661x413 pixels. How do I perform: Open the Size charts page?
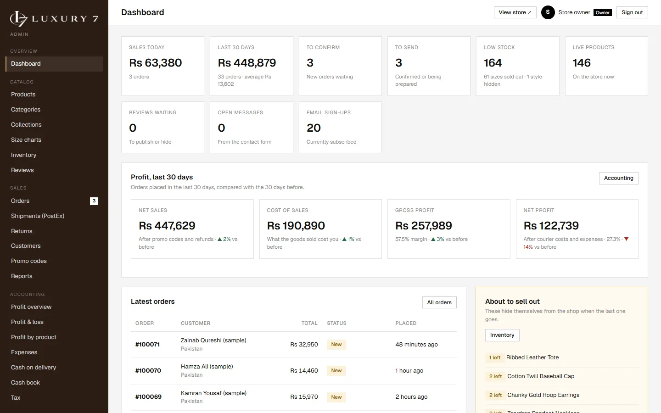pyautogui.click(x=54, y=140)
